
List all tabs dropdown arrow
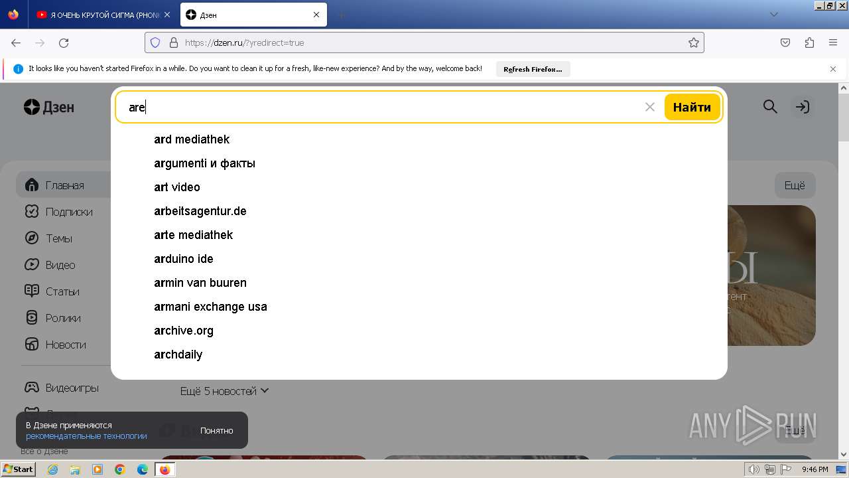pos(773,15)
